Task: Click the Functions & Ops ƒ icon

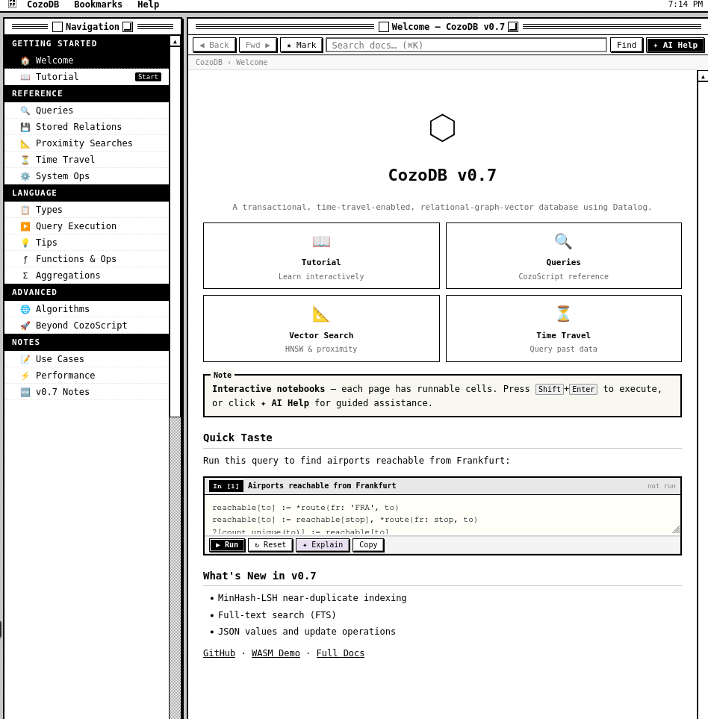Action: coord(25,260)
